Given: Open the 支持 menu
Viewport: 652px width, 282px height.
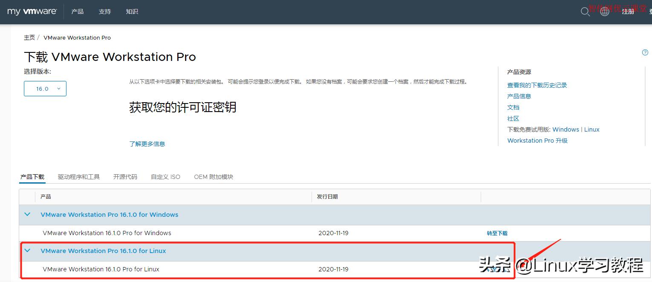Looking at the screenshot, I should point(104,12).
